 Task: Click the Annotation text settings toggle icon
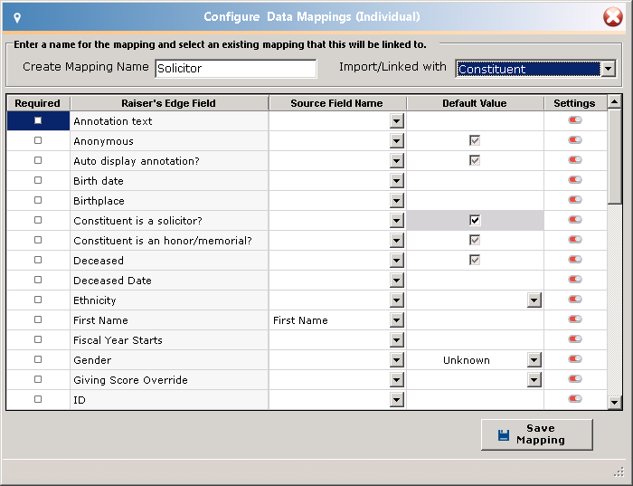pos(575,120)
